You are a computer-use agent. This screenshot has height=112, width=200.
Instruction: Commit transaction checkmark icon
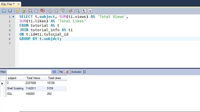point(50,11)
